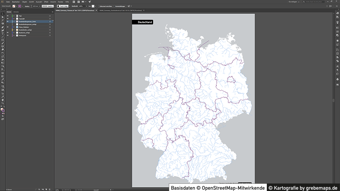Select the Rotate tool
Image resolution: width=340 pixels, height=191 pixels.
click(2, 53)
